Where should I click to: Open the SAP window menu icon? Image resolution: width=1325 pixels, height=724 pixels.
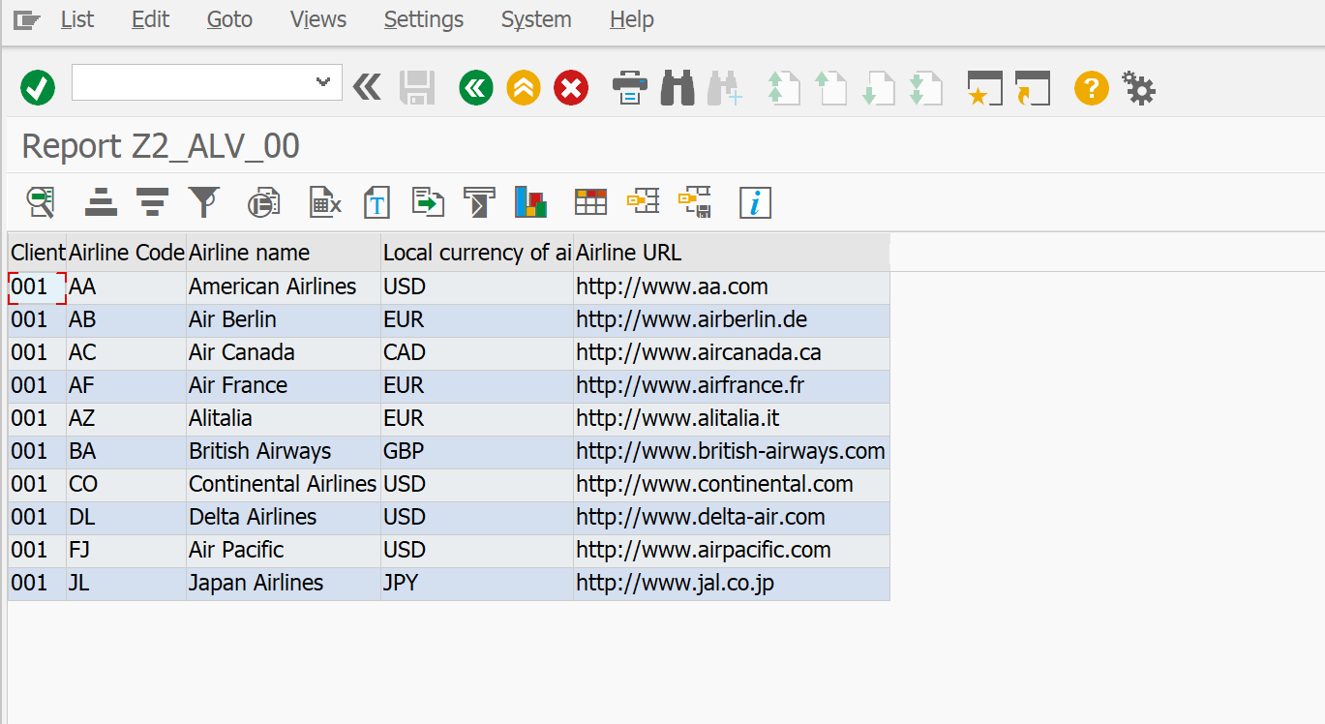(26, 19)
